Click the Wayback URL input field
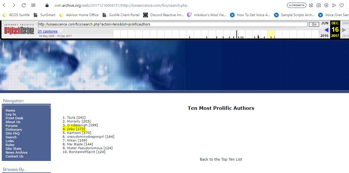349x173 pixels. tap(173, 24)
